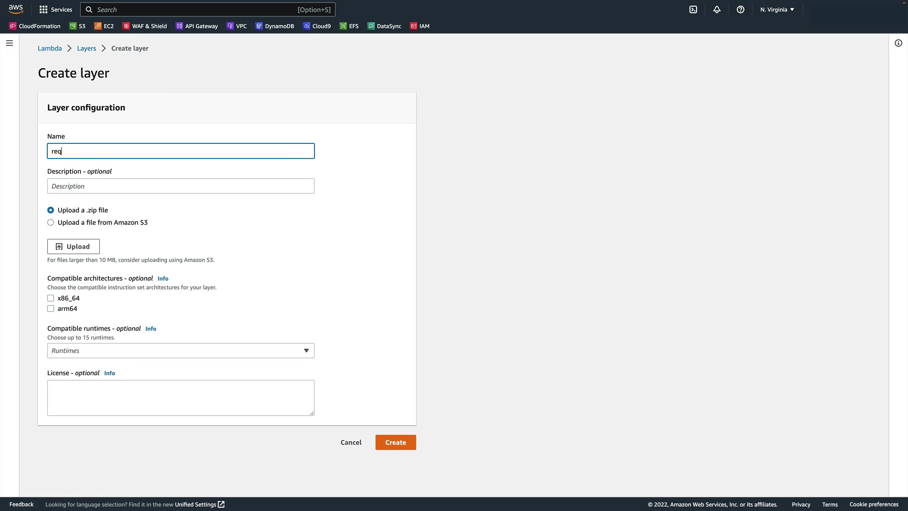Expand the hamburger side navigation
Image resolution: width=908 pixels, height=511 pixels.
coord(9,43)
